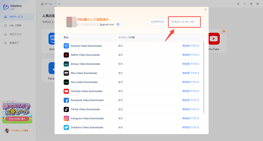Viewport: 263px width, 141px height.
Task: Switch to the ホーム tab
Action: click(x=47, y=4)
